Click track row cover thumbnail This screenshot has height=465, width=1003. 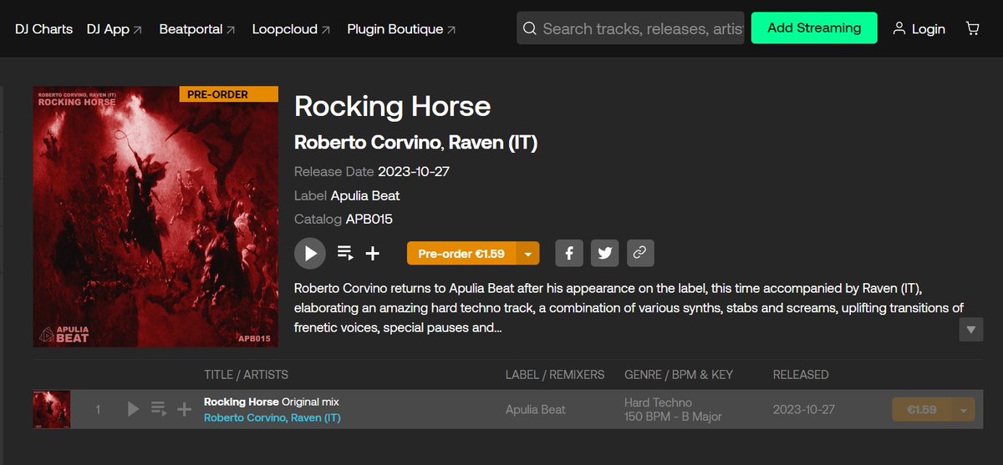coord(52,409)
